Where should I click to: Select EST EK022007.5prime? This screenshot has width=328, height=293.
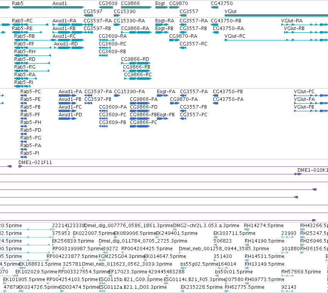point(94,233)
